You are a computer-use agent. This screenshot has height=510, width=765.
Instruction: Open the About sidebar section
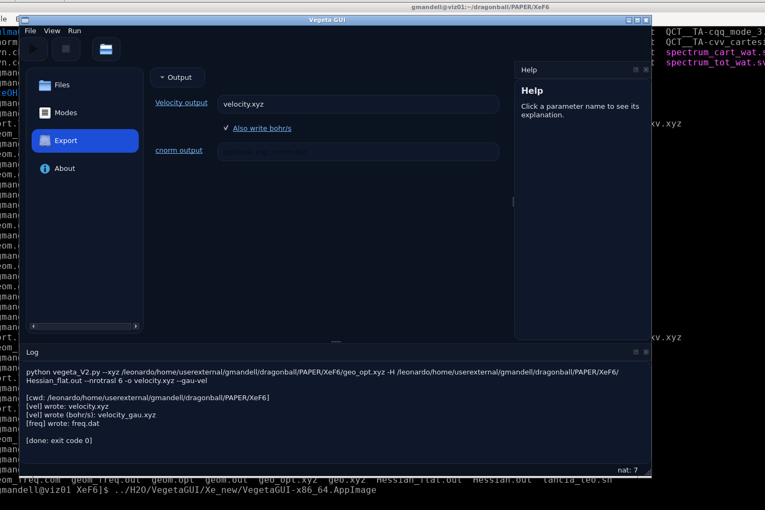[85, 168]
